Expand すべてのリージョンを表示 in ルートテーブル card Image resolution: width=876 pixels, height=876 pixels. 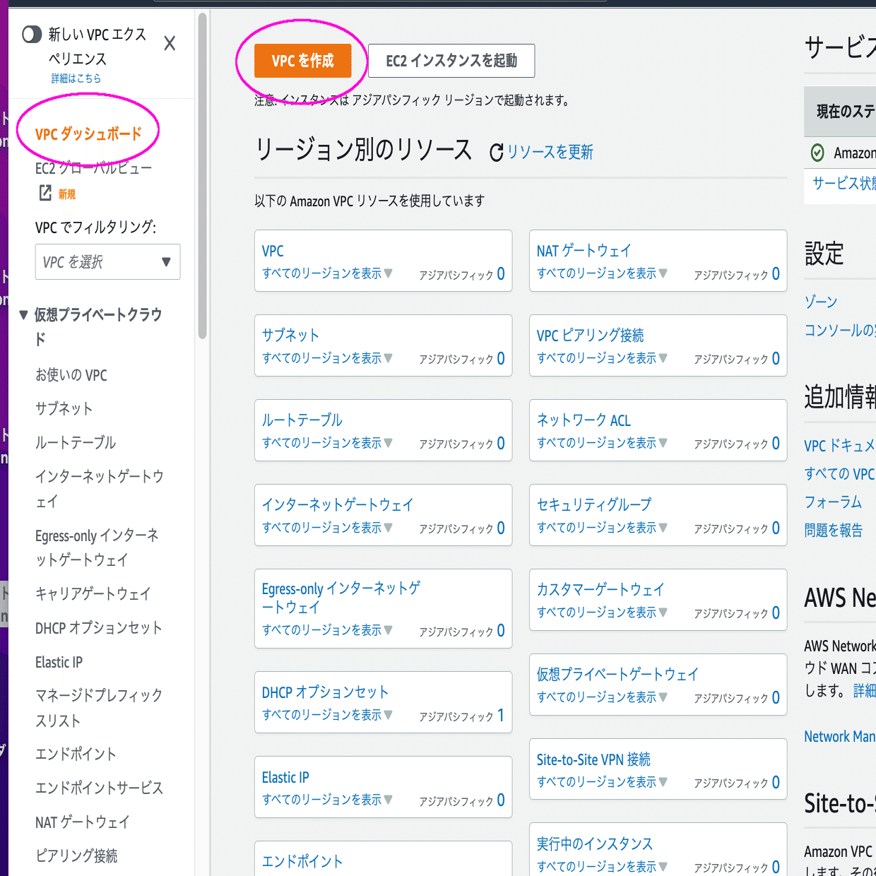[327, 443]
